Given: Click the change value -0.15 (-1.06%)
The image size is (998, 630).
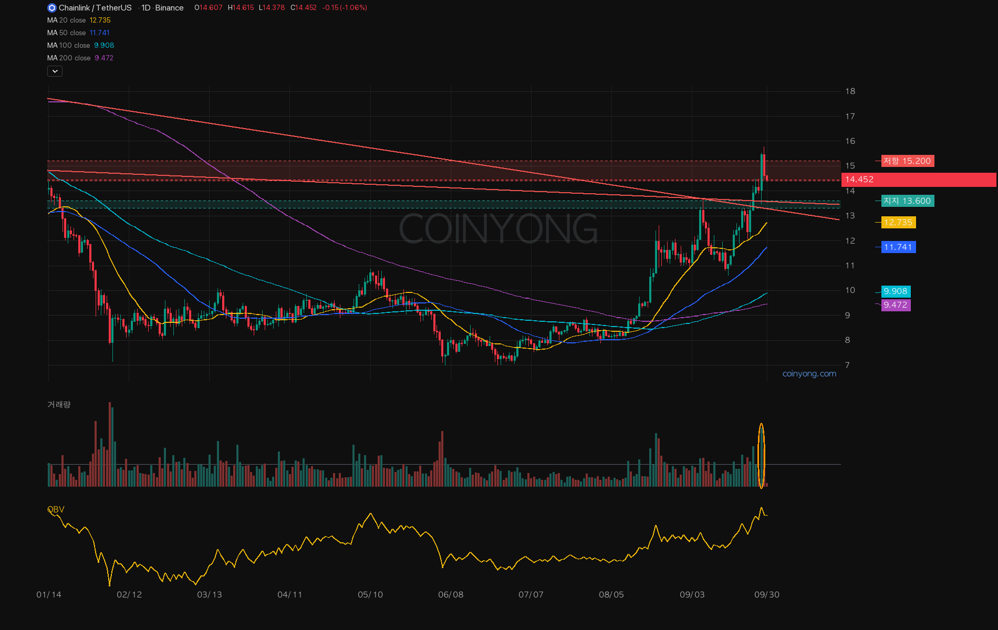Looking at the screenshot, I should [x=345, y=8].
